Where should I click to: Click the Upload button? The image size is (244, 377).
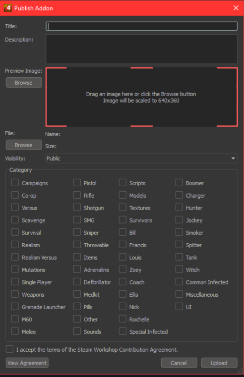coord(219,363)
